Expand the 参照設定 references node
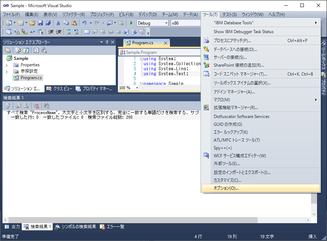This screenshot has width=327, height=241. [6, 72]
